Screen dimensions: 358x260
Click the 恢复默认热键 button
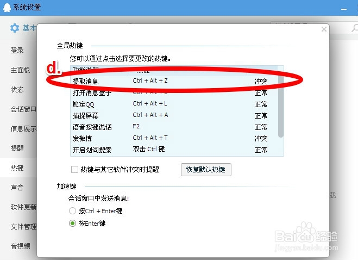click(x=206, y=170)
